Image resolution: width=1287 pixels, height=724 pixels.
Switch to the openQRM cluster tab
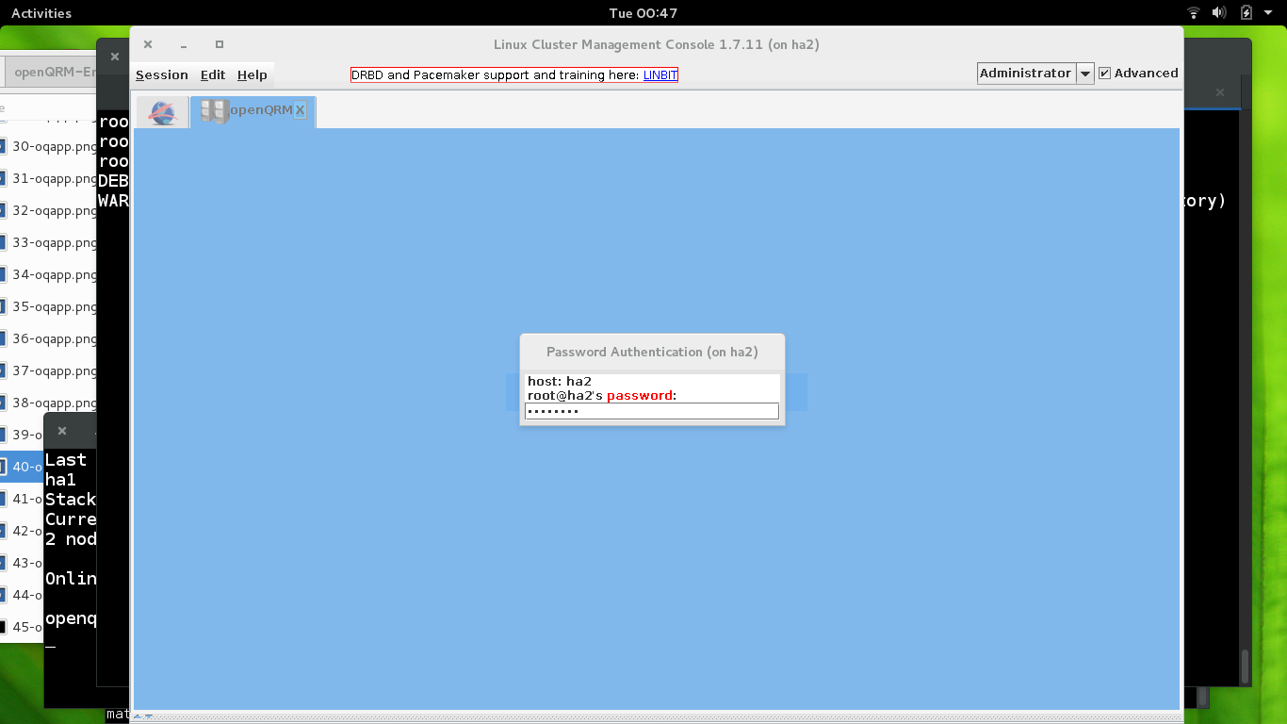point(253,111)
